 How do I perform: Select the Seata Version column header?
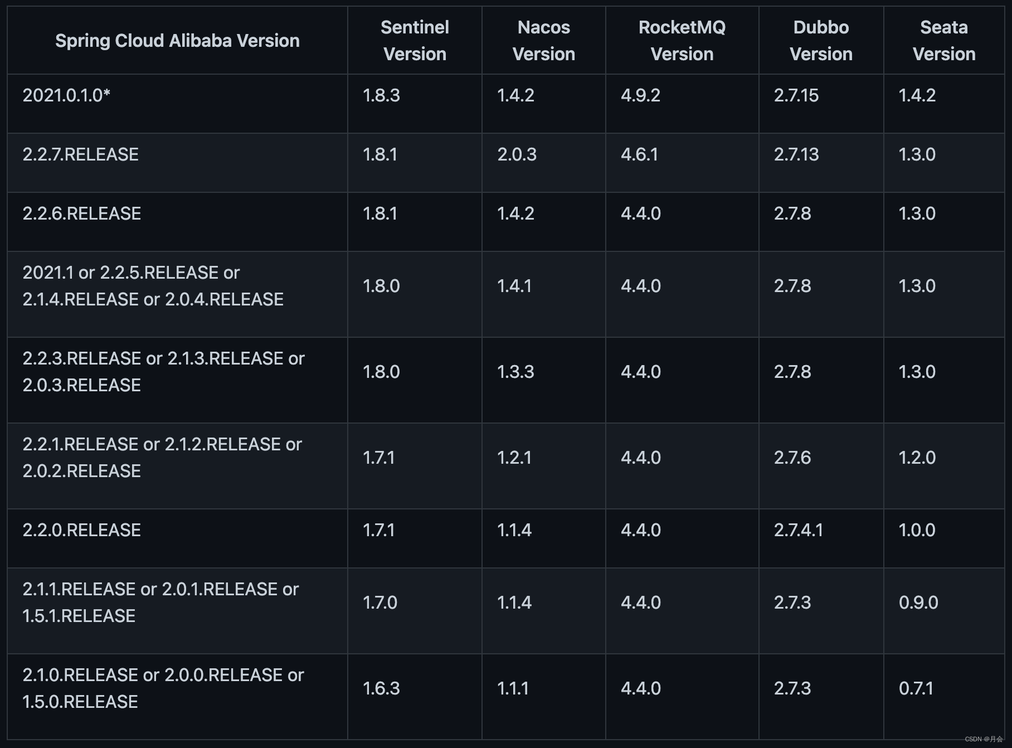click(x=943, y=41)
